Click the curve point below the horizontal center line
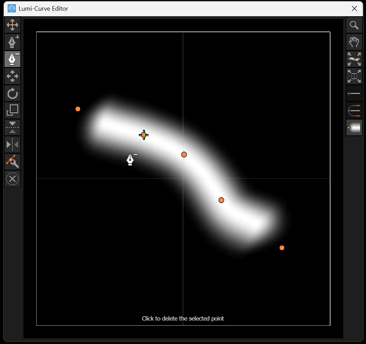366x344 pixels. (x=221, y=200)
